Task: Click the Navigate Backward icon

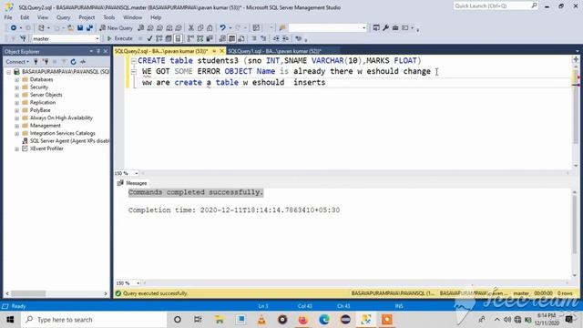Action: tap(14, 28)
